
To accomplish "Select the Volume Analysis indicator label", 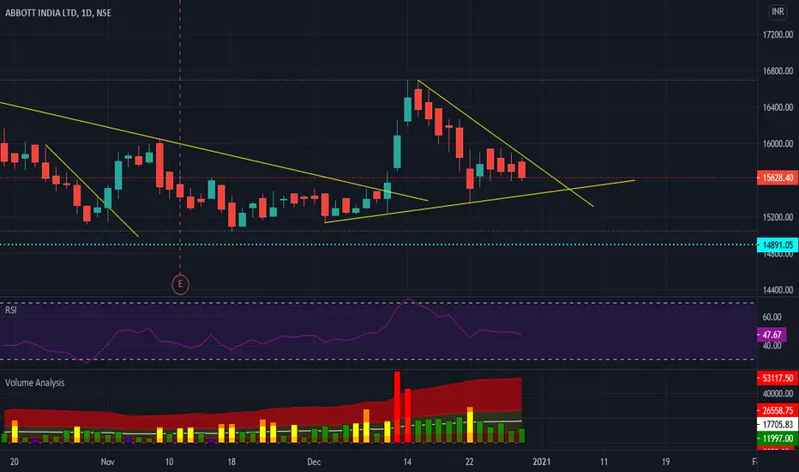I will click(34, 383).
